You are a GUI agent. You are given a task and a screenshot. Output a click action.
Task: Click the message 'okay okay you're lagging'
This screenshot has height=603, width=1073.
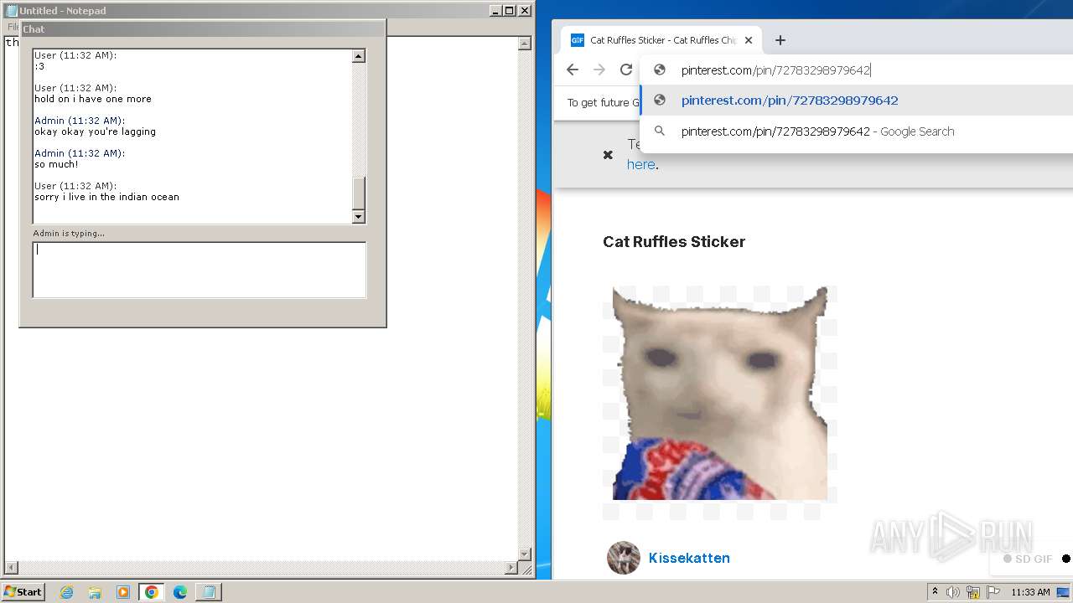[95, 131]
